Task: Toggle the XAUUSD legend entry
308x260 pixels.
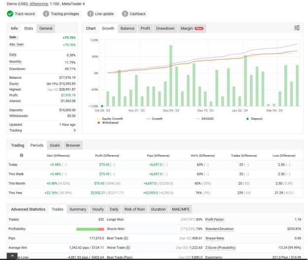Action: click(205, 119)
